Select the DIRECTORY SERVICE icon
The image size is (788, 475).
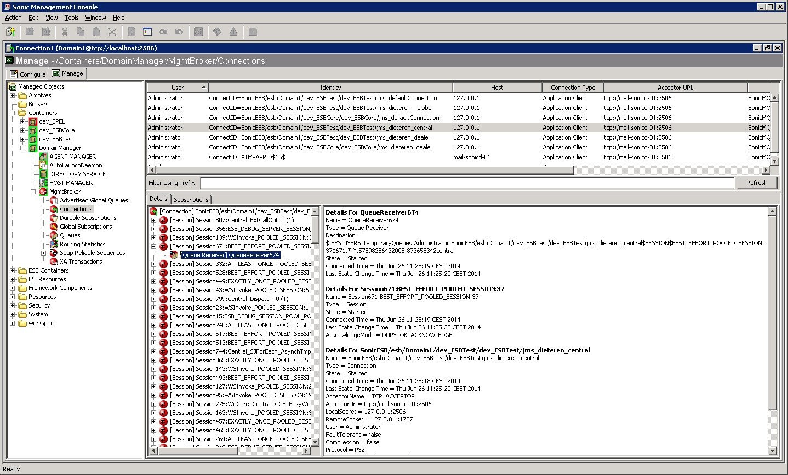[43, 174]
